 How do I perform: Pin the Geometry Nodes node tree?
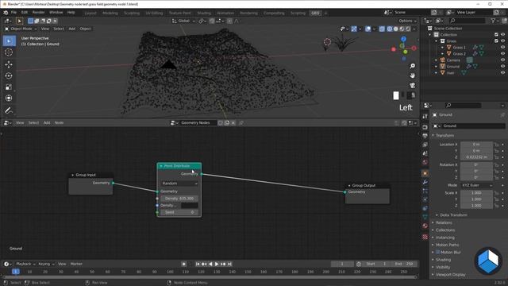click(x=241, y=123)
